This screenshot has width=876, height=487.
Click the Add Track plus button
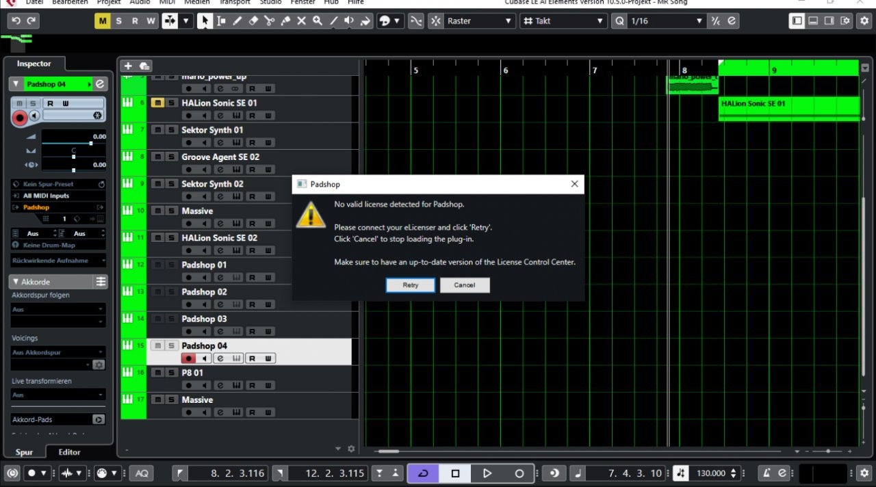click(127, 66)
